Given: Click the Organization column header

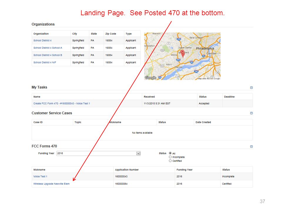Looking at the screenshot, I should pyautogui.click(x=41, y=34).
